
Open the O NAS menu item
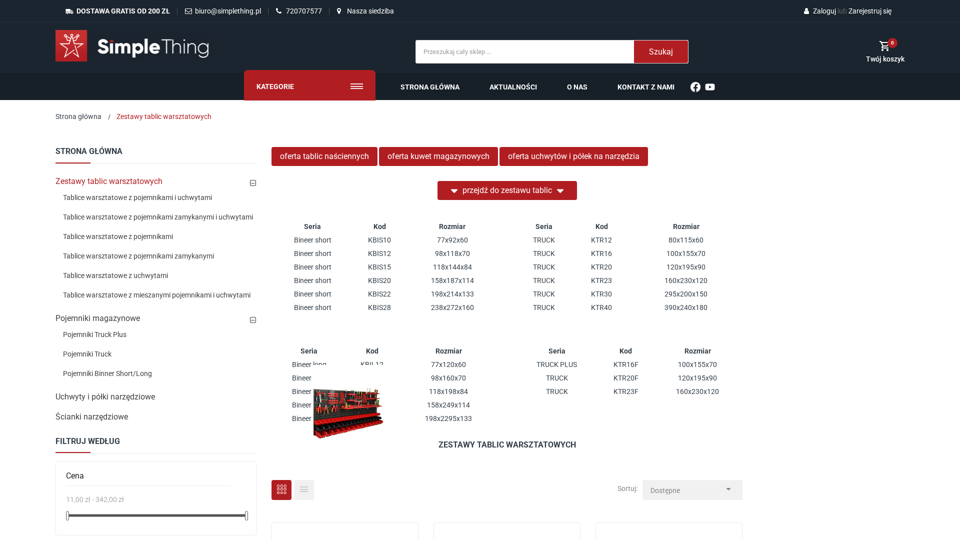pos(577,87)
